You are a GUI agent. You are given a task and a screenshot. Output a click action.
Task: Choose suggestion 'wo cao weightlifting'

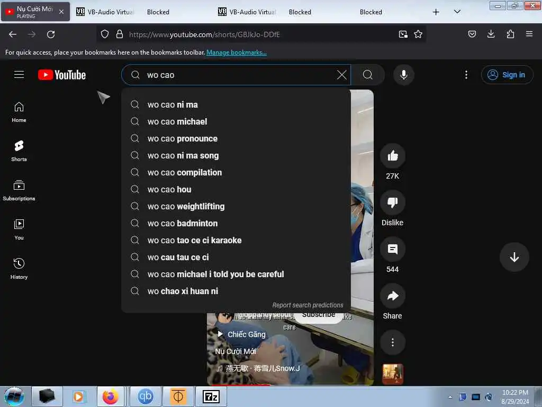point(236,206)
